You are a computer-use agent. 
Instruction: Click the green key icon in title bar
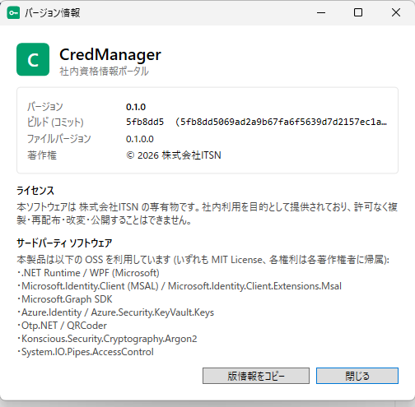coord(13,12)
